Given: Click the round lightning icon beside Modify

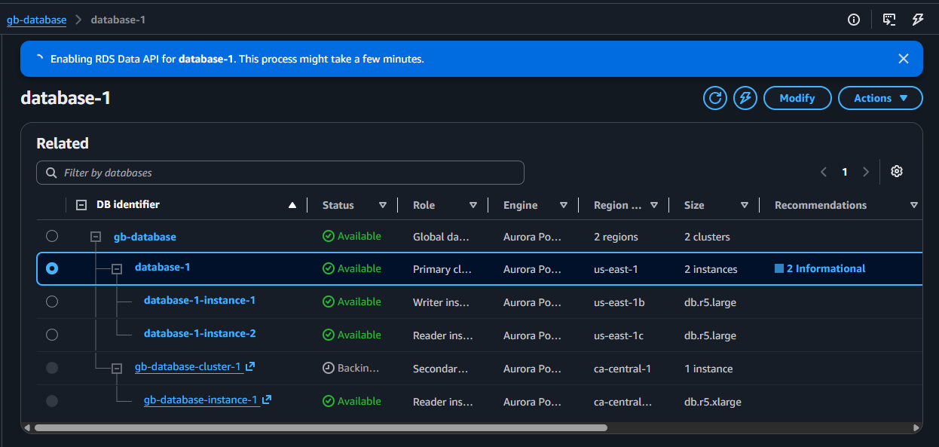Looking at the screenshot, I should [745, 98].
